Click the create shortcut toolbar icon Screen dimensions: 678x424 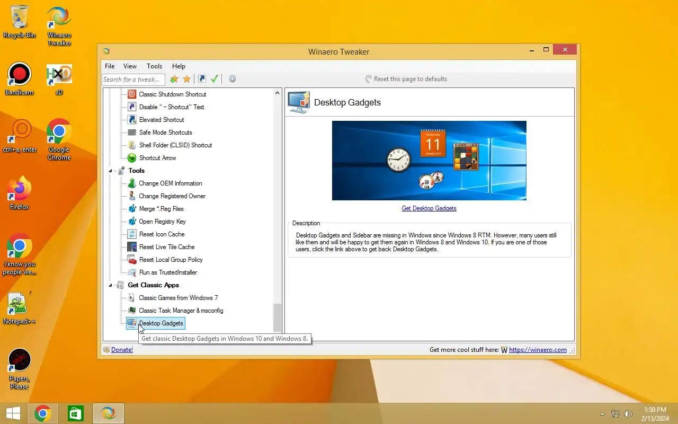[x=202, y=79]
